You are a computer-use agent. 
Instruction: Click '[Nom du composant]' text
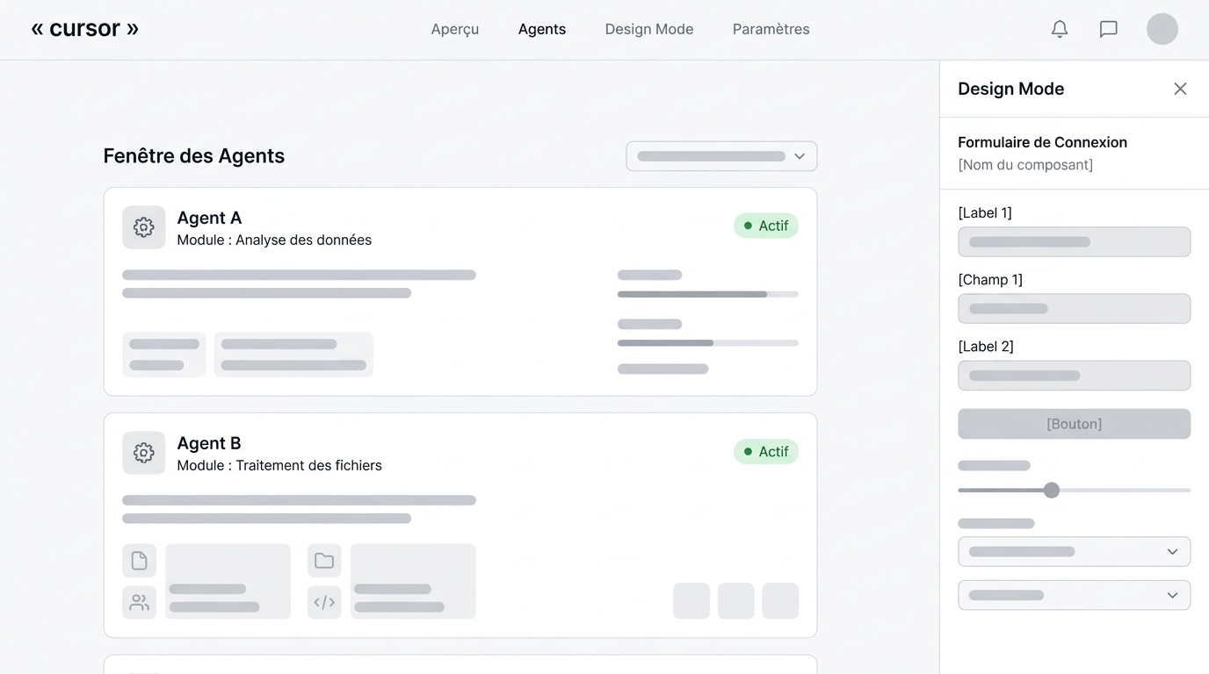coord(1025,165)
